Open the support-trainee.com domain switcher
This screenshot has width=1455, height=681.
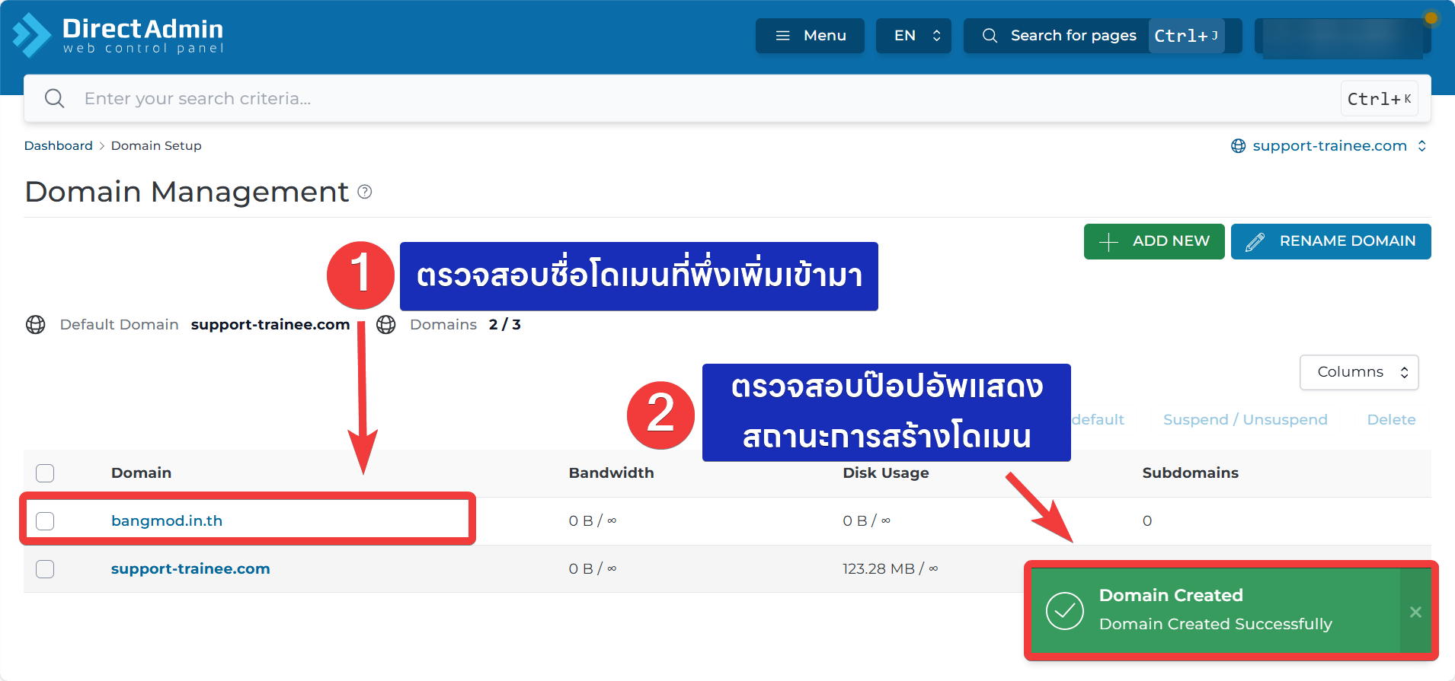coord(1329,146)
